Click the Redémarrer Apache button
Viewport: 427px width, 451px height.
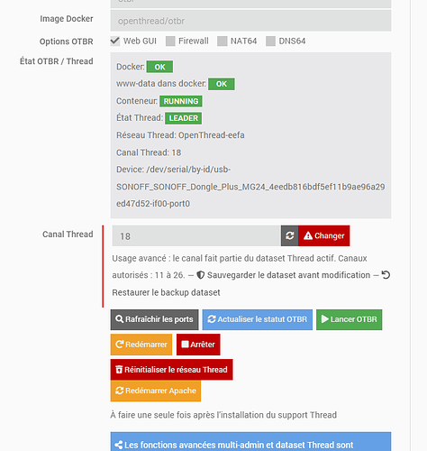pyautogui.click(x=156, y=391)
